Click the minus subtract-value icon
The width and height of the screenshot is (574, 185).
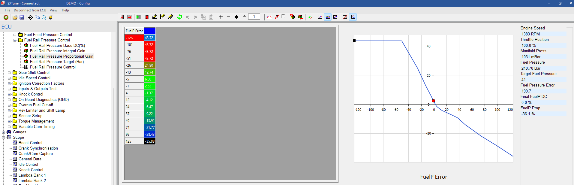point(229,17)
